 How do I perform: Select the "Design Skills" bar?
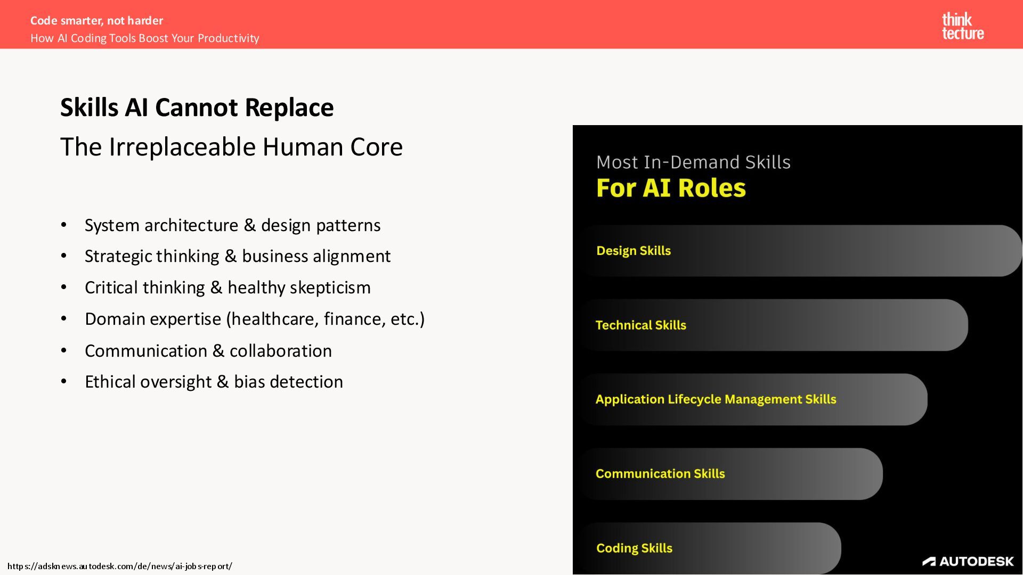(x=799, y=251)
